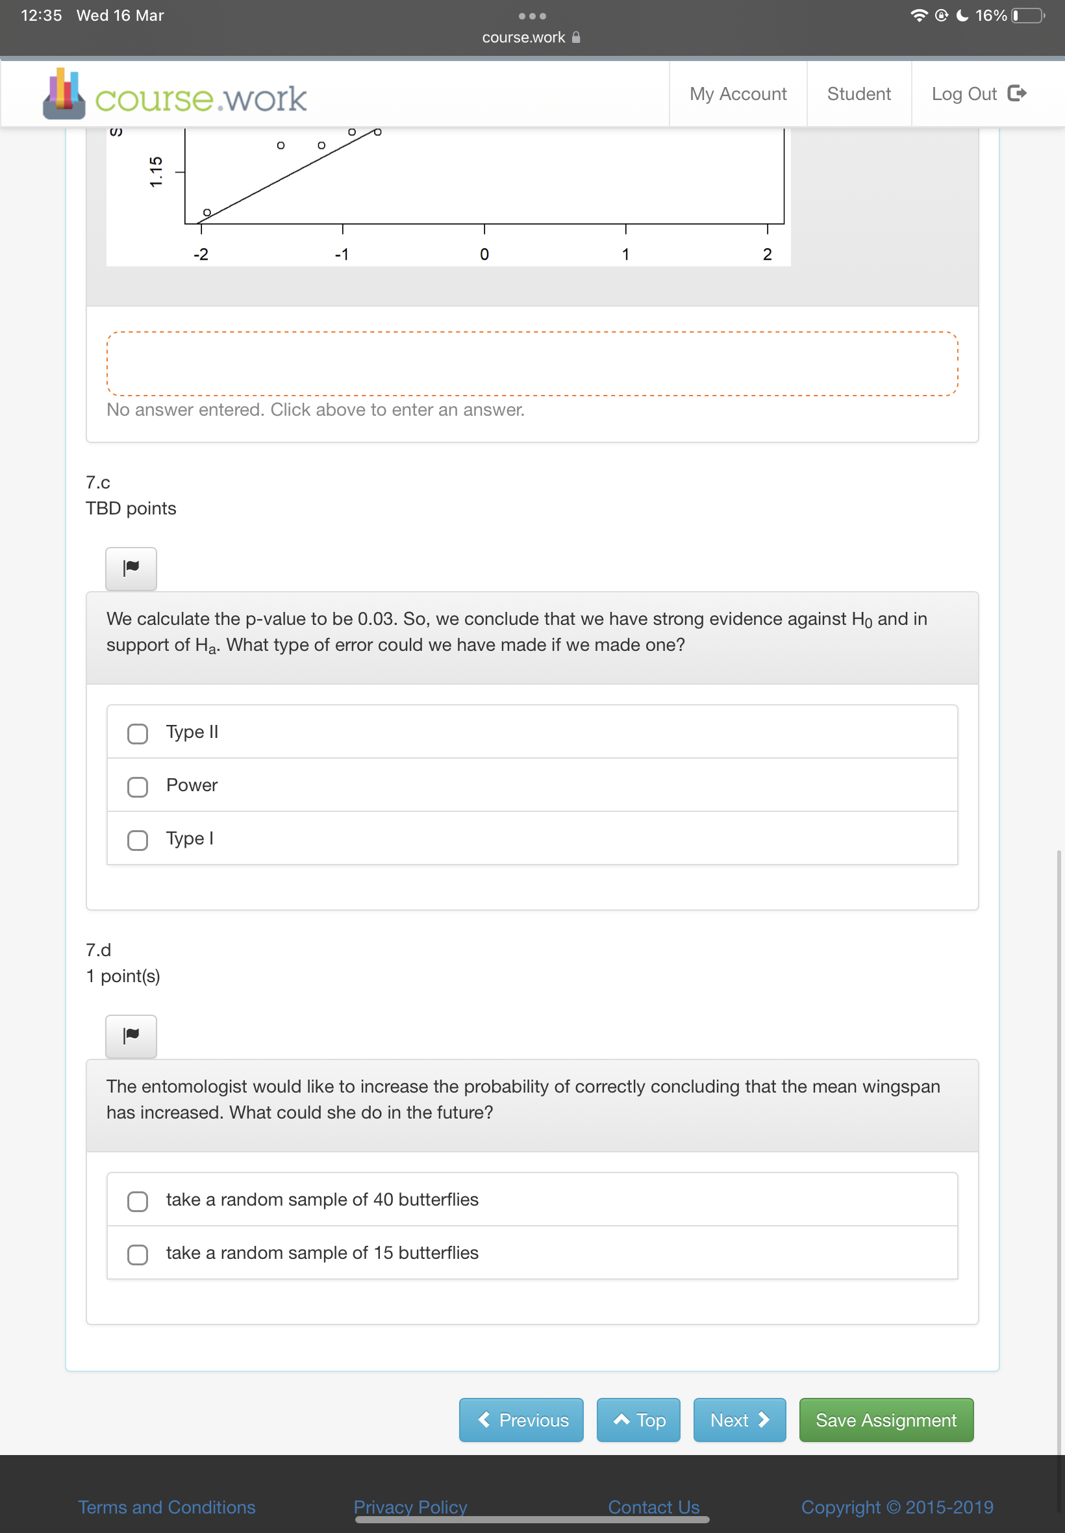The image size is (1065, 1533).
Task: Switch to the Student section
Action: click(858, 94)
